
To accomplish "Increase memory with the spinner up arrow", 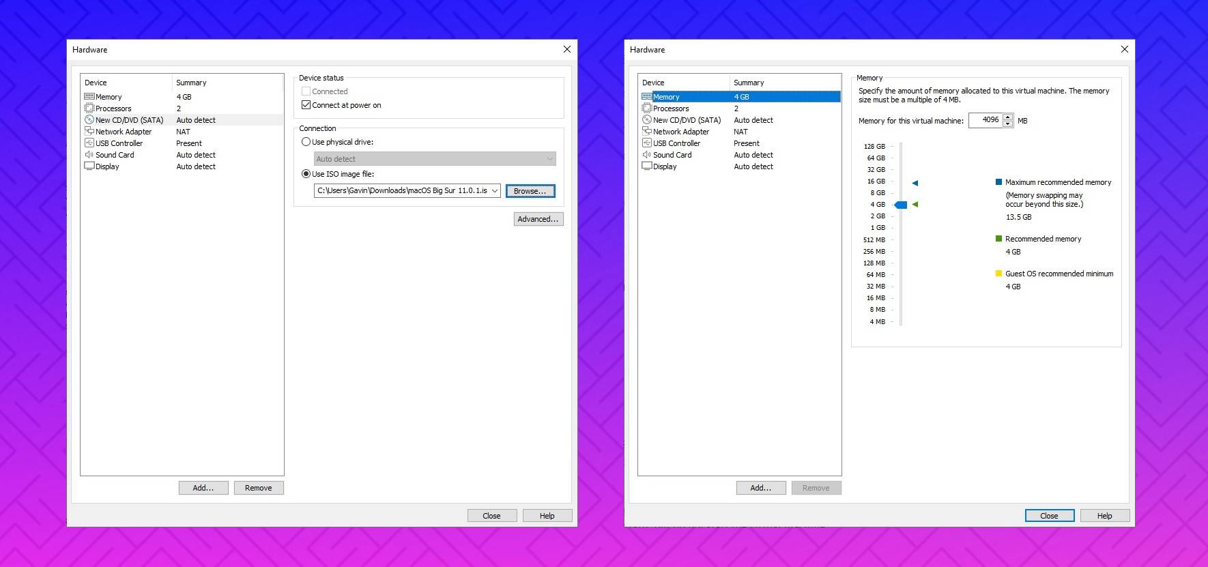I will coord(1007,117).
